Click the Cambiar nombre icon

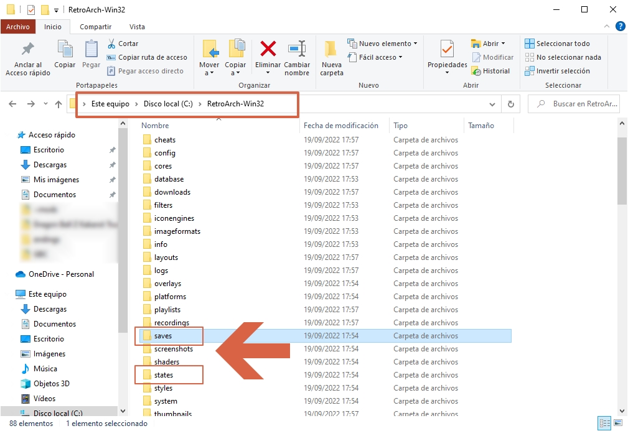coord(297,49)
